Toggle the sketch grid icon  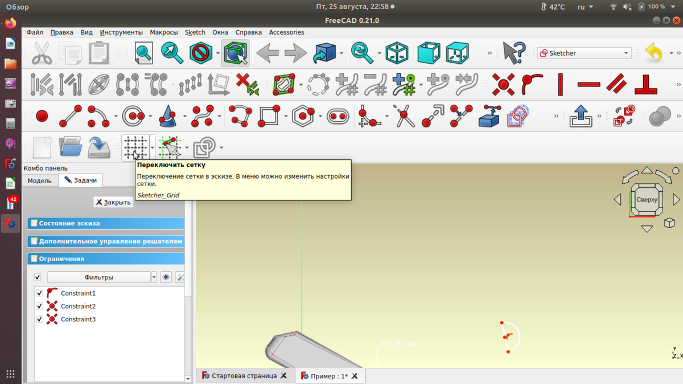[135, 148]
